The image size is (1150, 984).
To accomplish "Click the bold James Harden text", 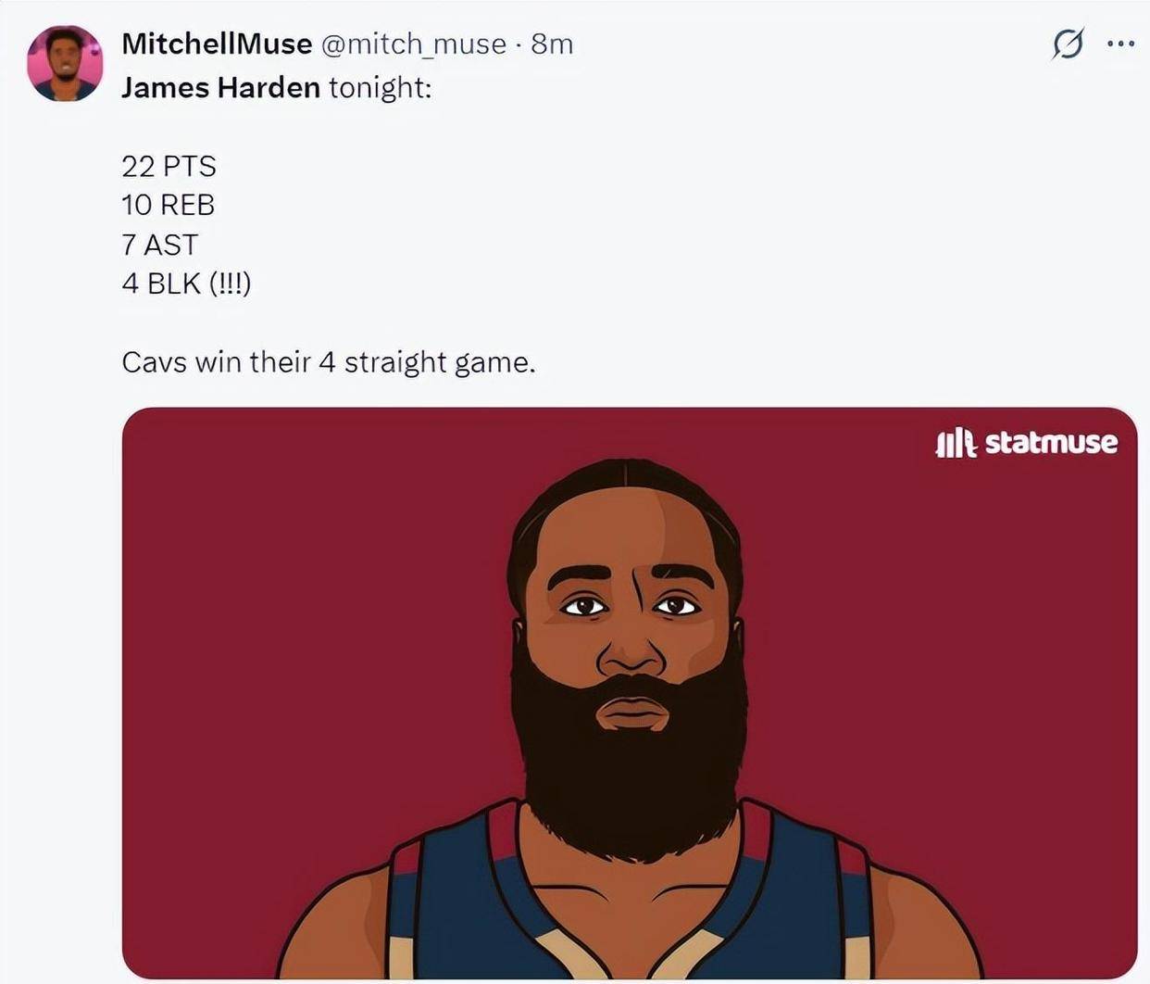I will tap(220, 88).
